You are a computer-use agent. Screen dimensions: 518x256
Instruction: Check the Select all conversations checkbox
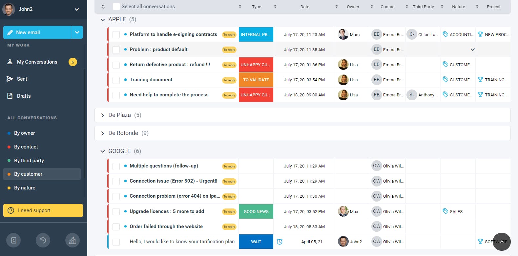coord(116,7)
